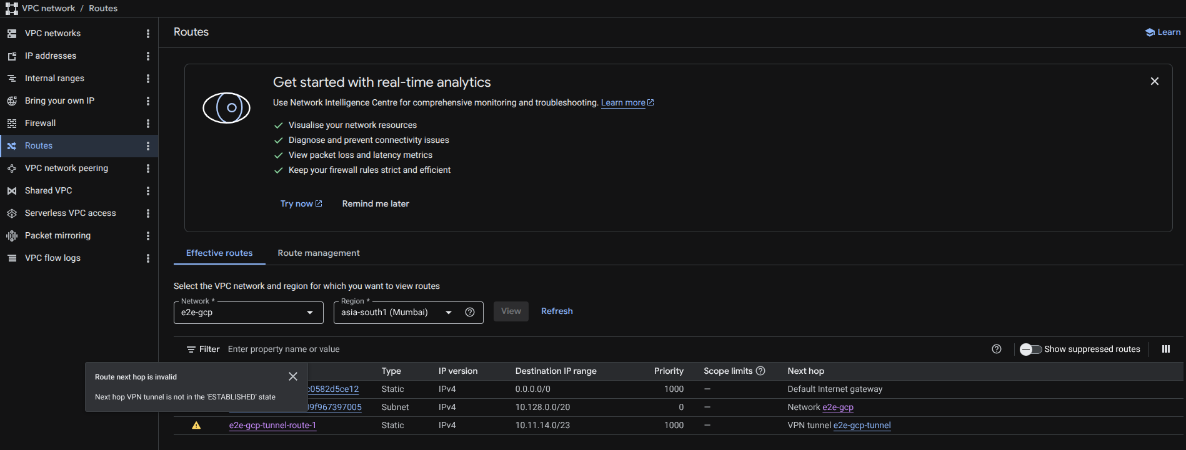Screen dimensions: 1186x450
Task: Open more options for Routes
Action: [x=148, y=146]
